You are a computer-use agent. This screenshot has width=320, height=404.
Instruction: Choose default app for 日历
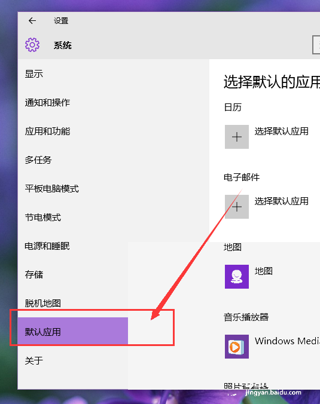point(282,131)
